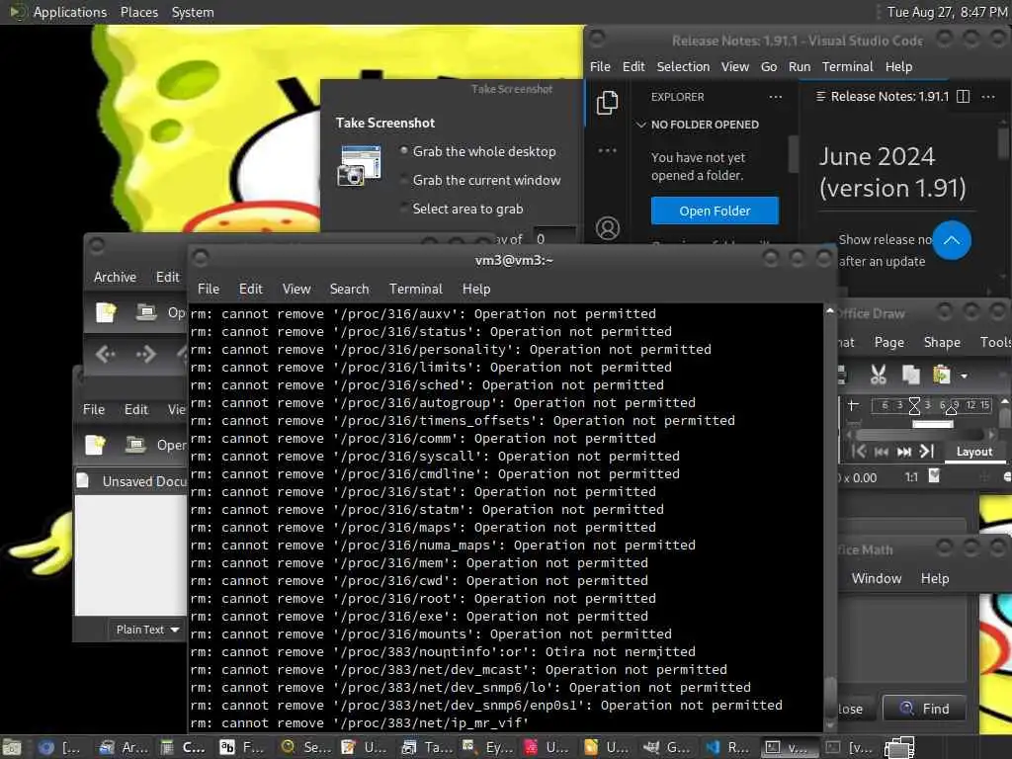Click Draw horizontal scrollbar thumb

click(x=920, y=435)
